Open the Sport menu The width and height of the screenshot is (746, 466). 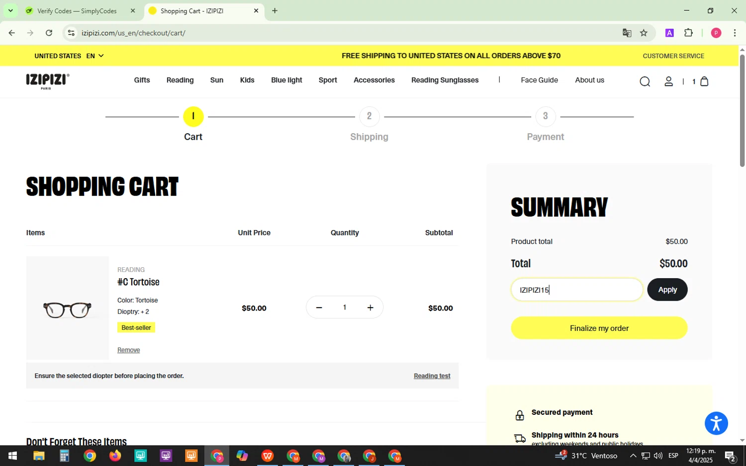328,80
